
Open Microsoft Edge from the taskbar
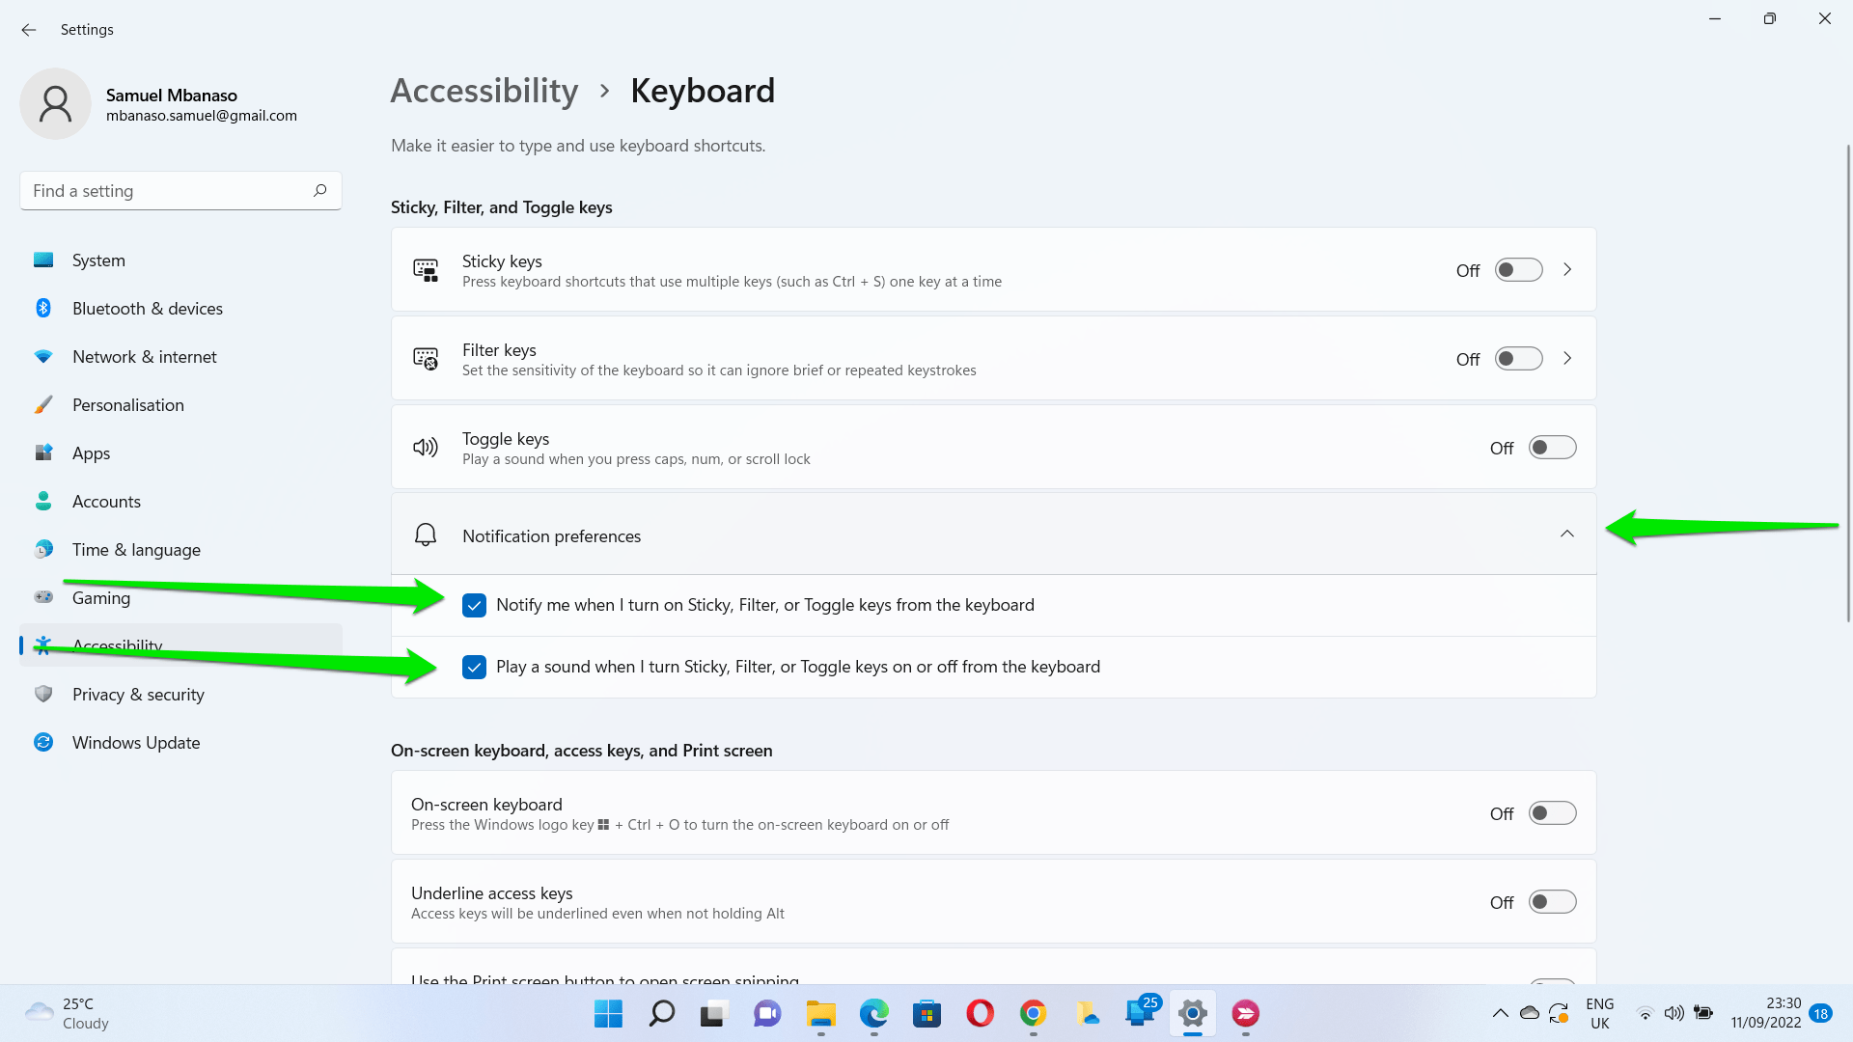873,1013
